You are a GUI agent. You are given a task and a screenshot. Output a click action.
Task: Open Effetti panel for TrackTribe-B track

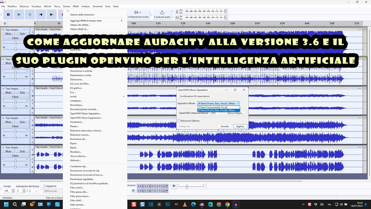tap(15, 97)
